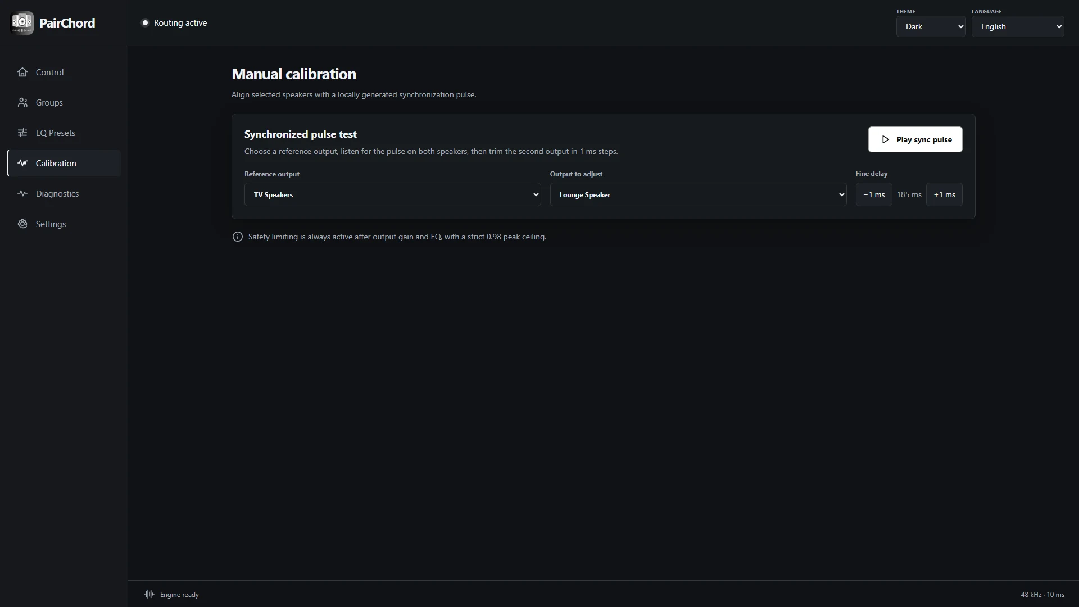This screenshot has width=1079, height=607.
Task: Expand the Reference output dropdown
Action: tap(392, 194)
